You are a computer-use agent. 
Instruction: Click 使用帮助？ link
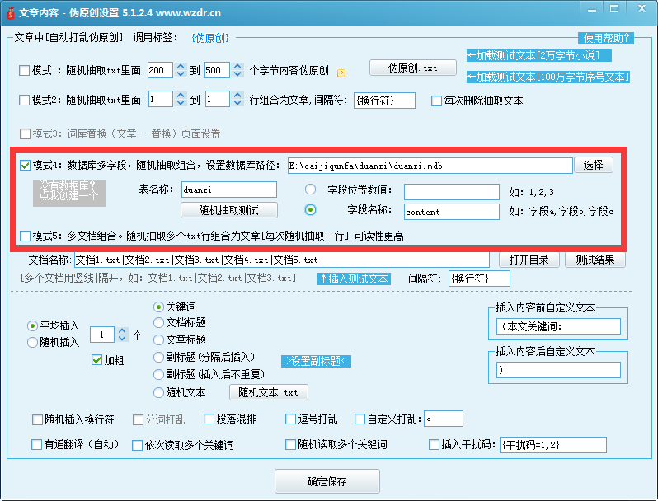[x=606, y=38]
